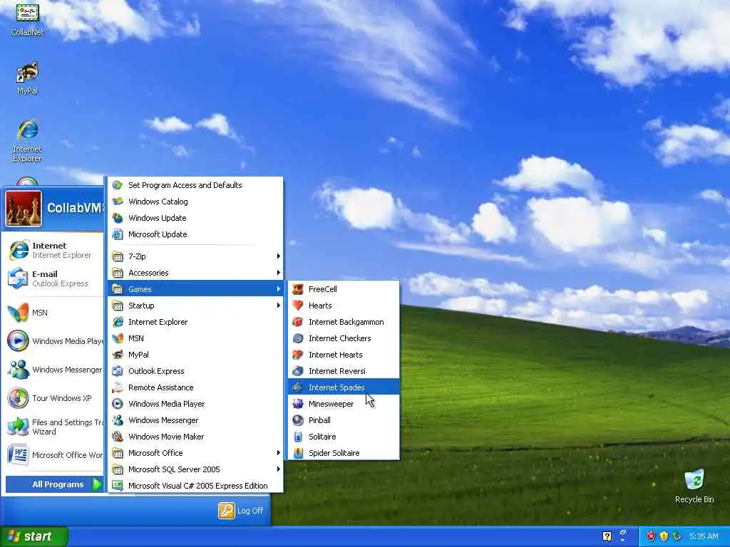Expand the Accessories submenu arrow
This screenshot has height=547, width=730.
point(279,273)
